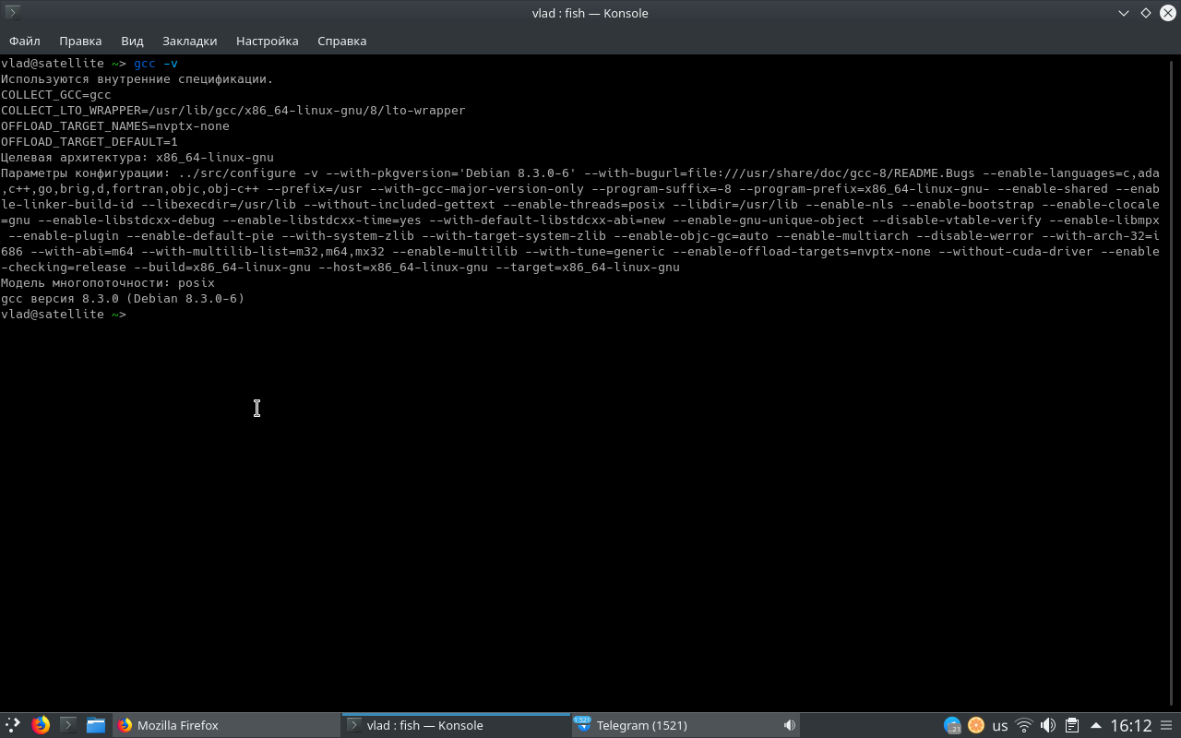Launch Konsole from the pinned panel icon
Screen dimensions: 1181x738
point(68,725)
